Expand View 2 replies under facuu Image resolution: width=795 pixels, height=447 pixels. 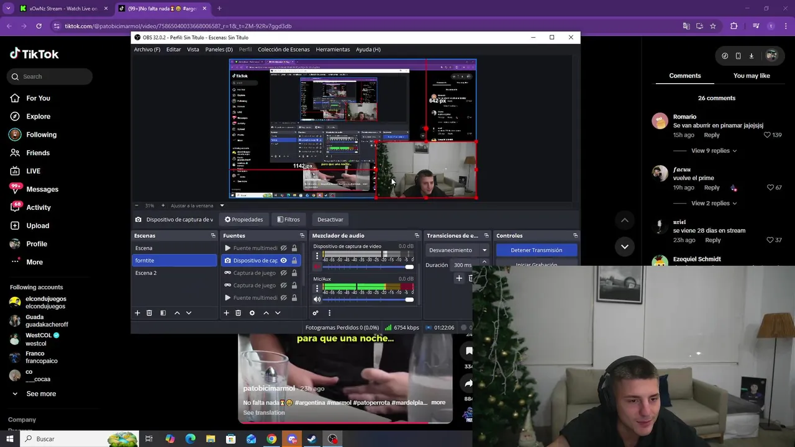[714, 204]
